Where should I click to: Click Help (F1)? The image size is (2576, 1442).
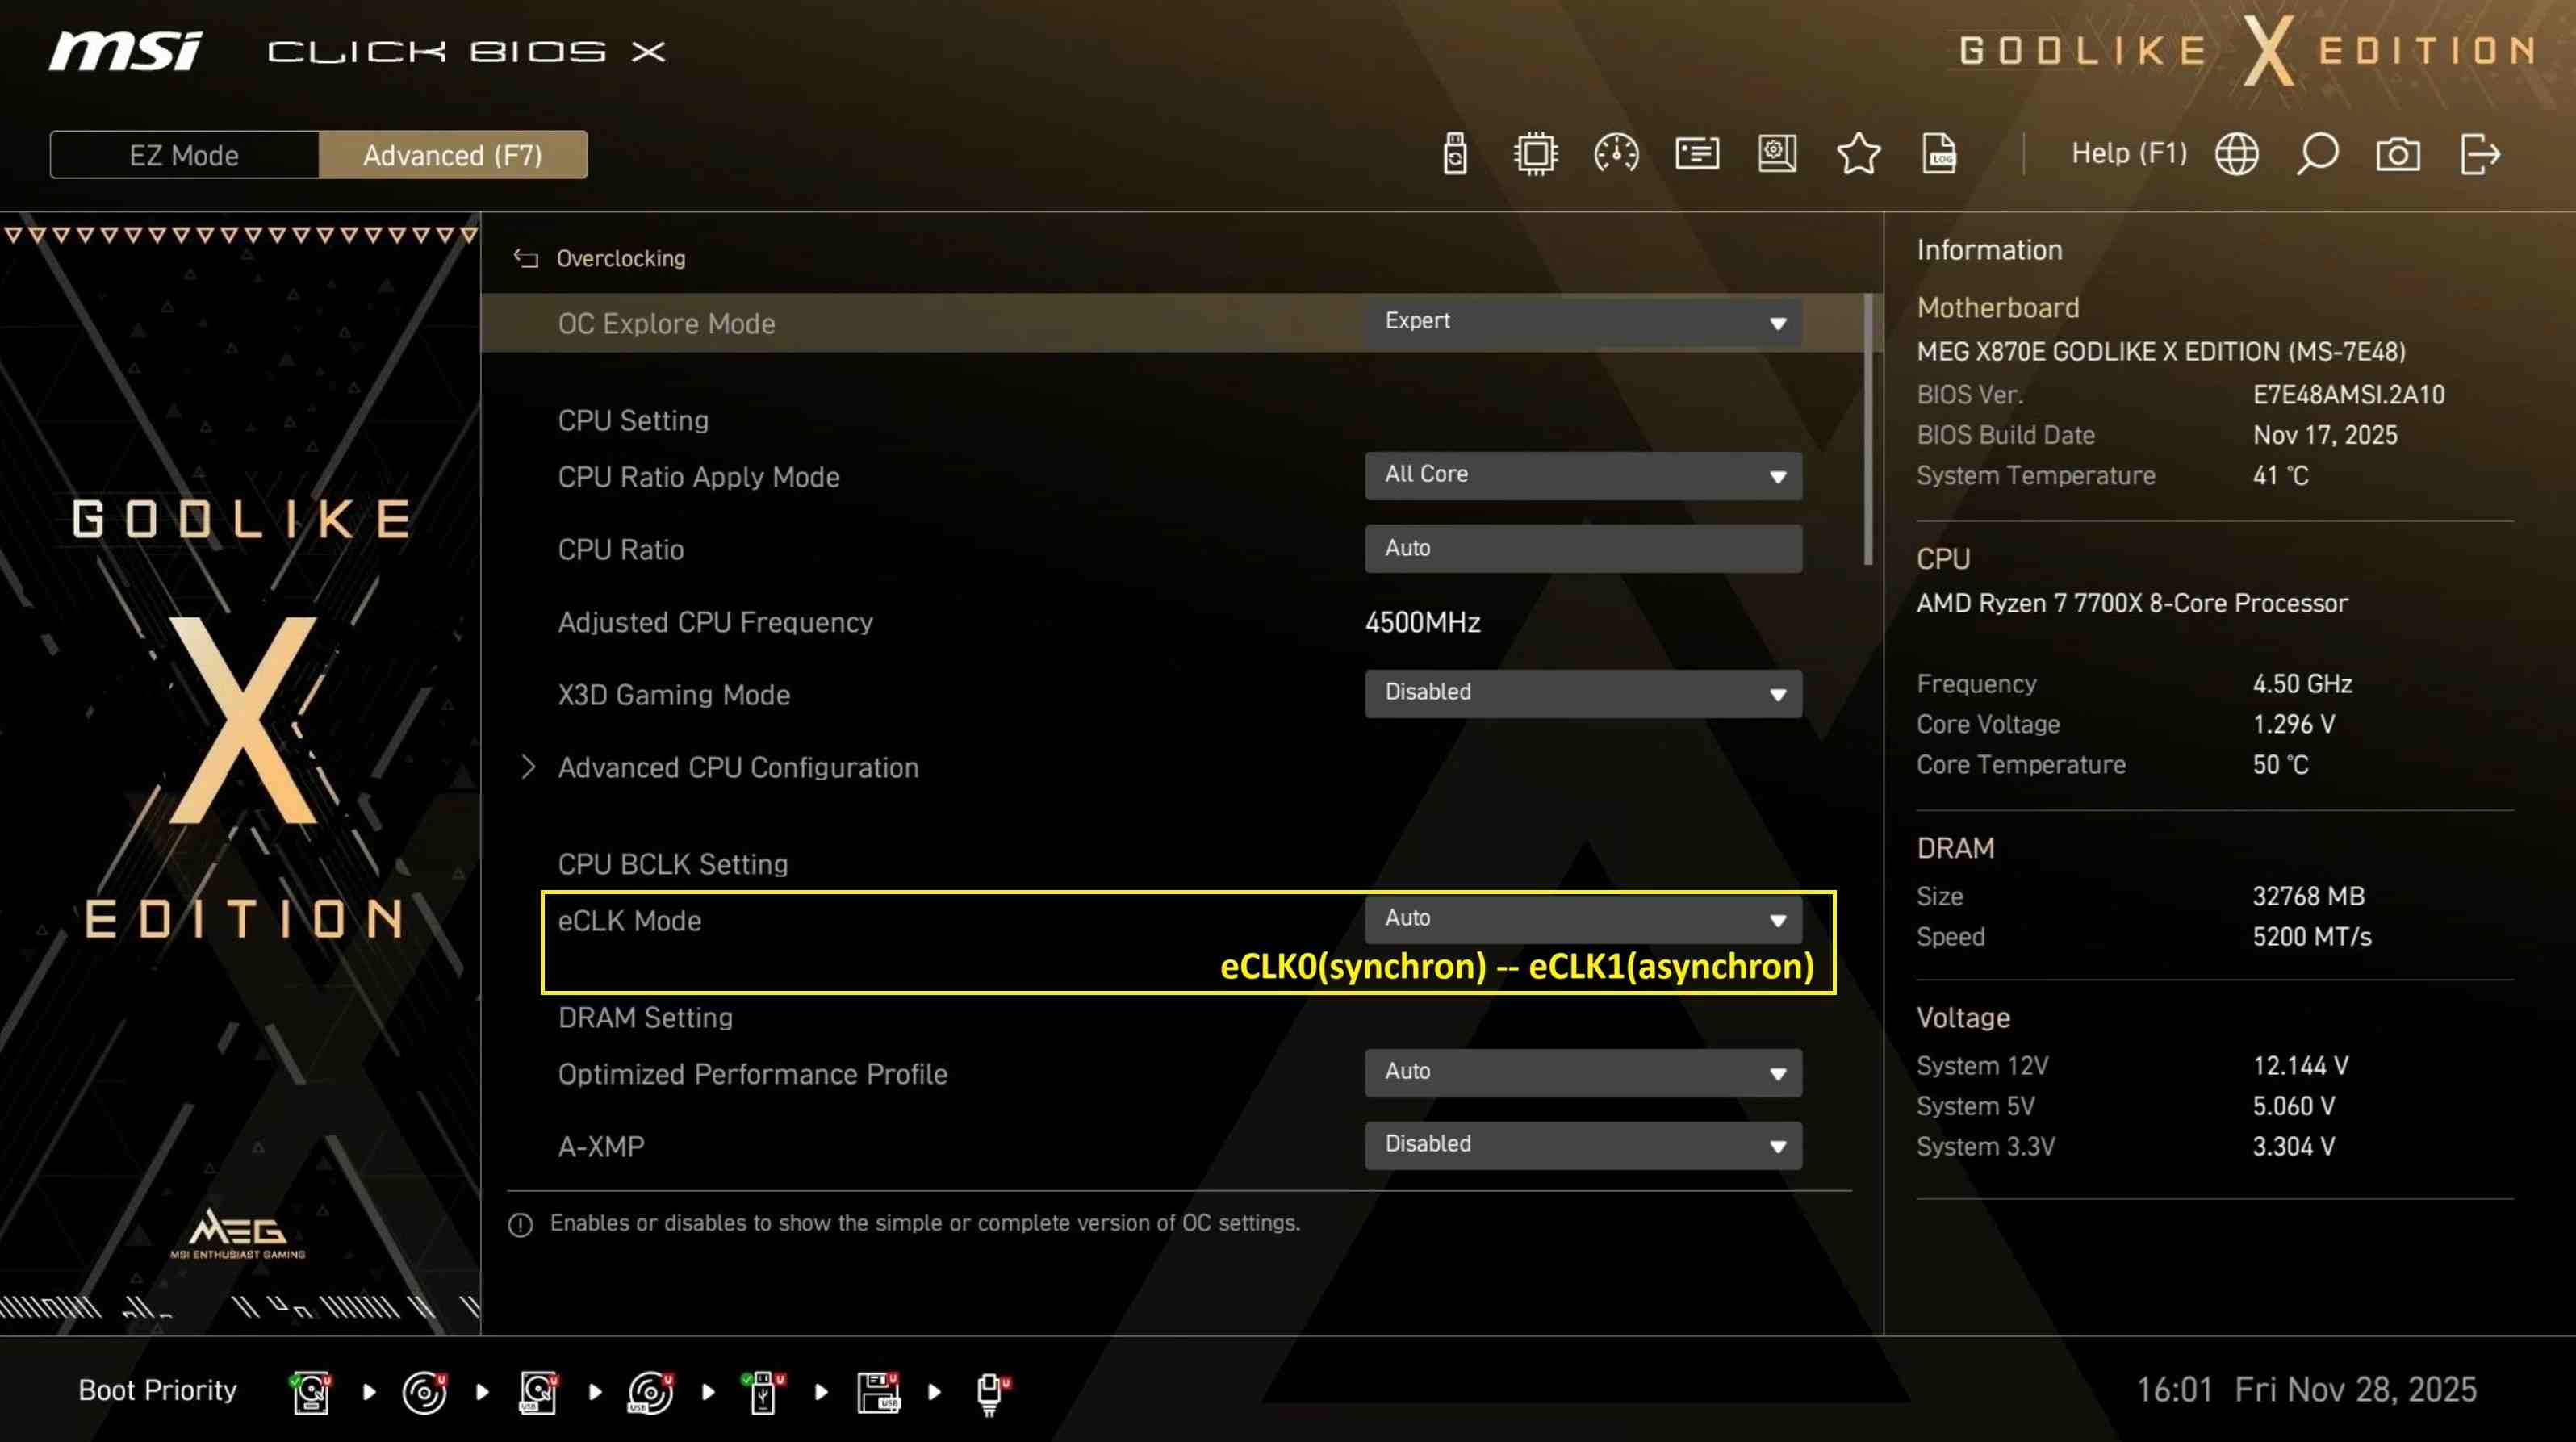pos(2128,154)
